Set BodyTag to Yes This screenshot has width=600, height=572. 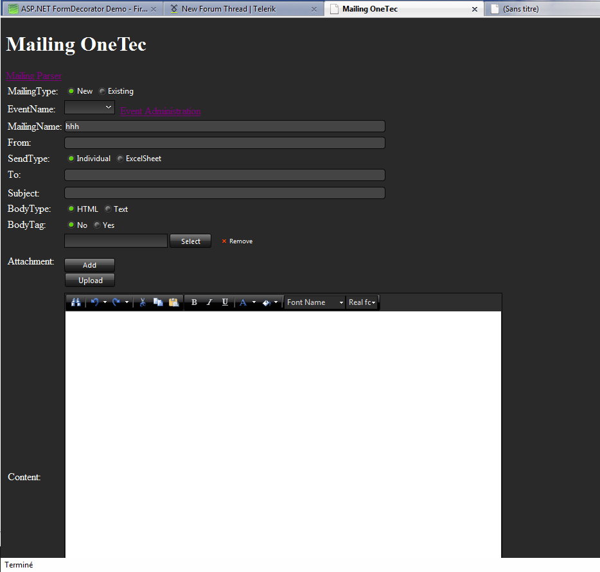[x=97, y=225]
